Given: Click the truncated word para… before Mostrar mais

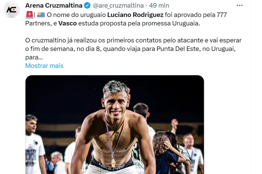Looking at the screenshot, I should tap(34, 57).
